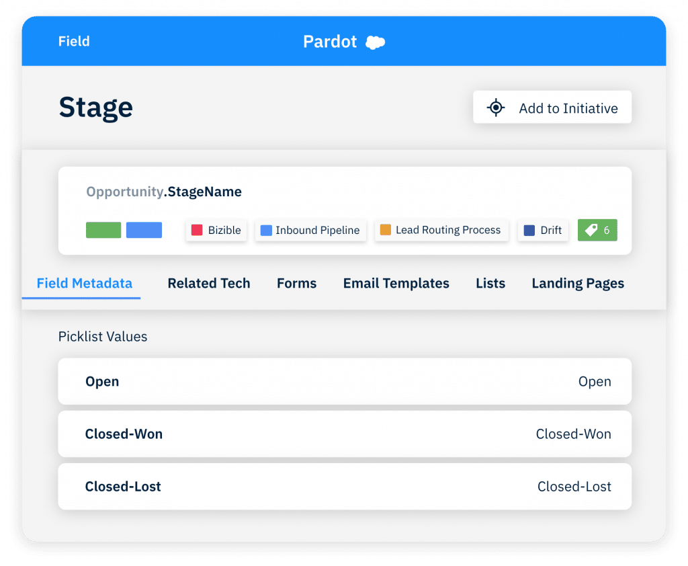
Task: Choose the Closed-Won picklist value row
Action: [345, 434]
